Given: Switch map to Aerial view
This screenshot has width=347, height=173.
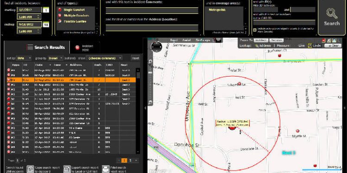Looking at the screenshot, I should [x=186, y=40].
